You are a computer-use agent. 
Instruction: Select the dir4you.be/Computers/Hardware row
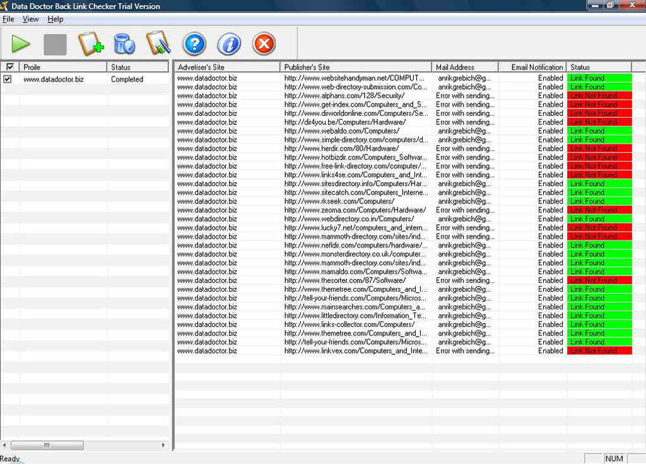tap(404, 122)
